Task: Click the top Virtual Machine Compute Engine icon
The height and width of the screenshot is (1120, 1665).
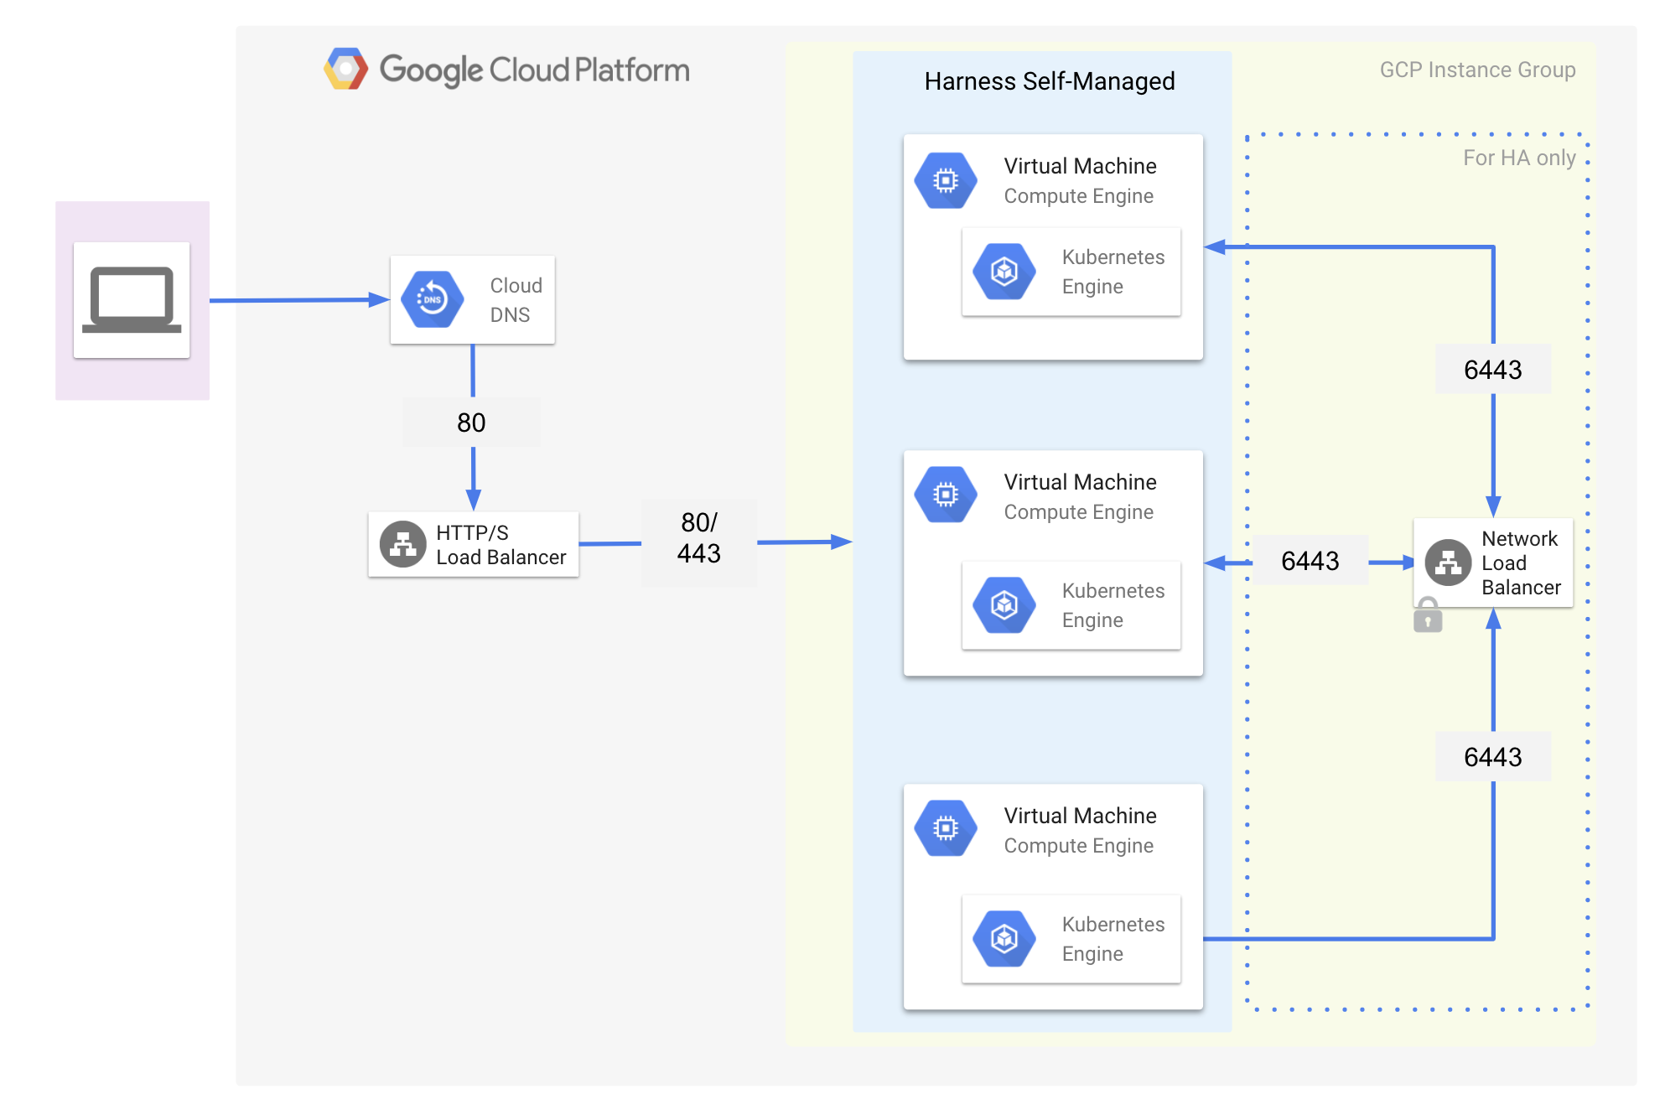Action: (946, 180)
